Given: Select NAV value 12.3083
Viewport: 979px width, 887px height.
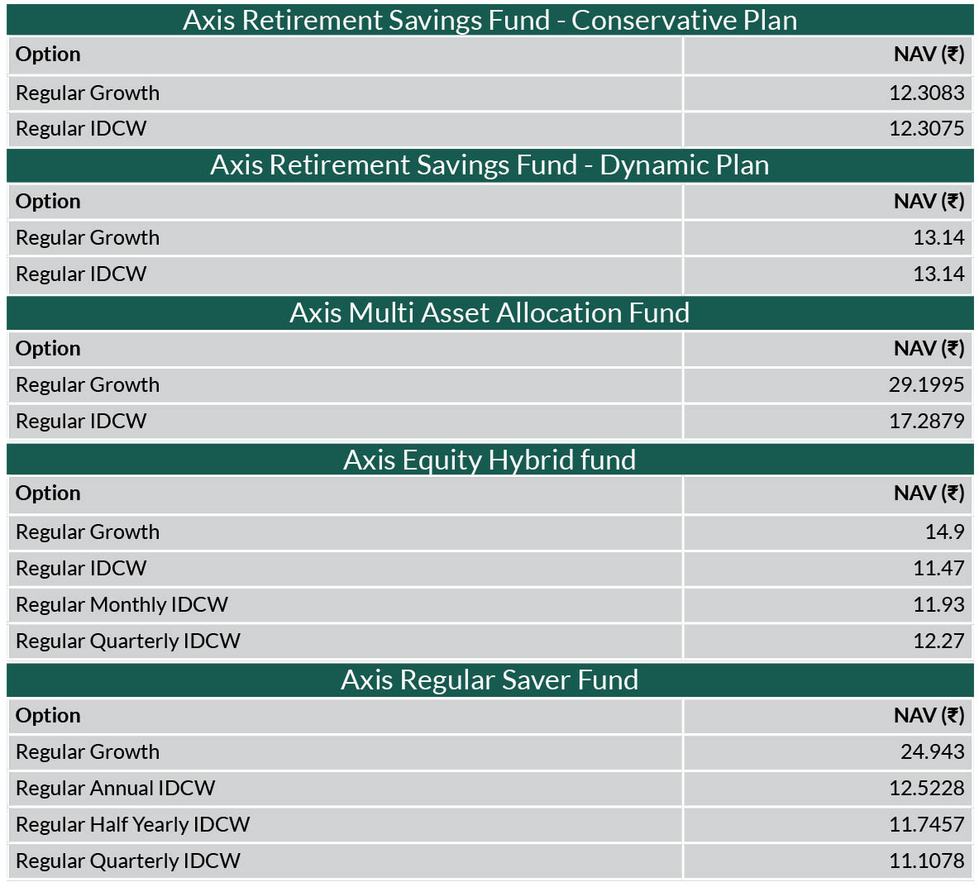Looking at the screenshot, I should click(x=927, y=93).
